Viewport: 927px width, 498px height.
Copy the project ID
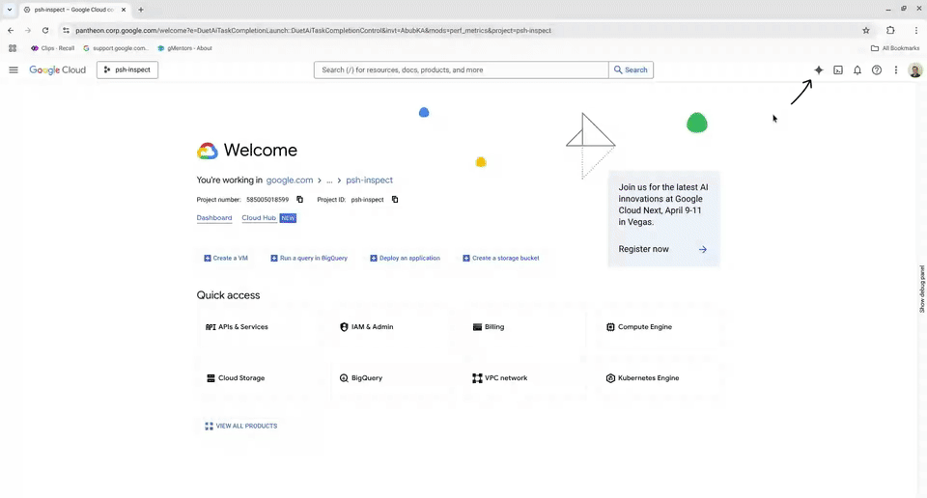pyautogui.click(x=395, y=200)
